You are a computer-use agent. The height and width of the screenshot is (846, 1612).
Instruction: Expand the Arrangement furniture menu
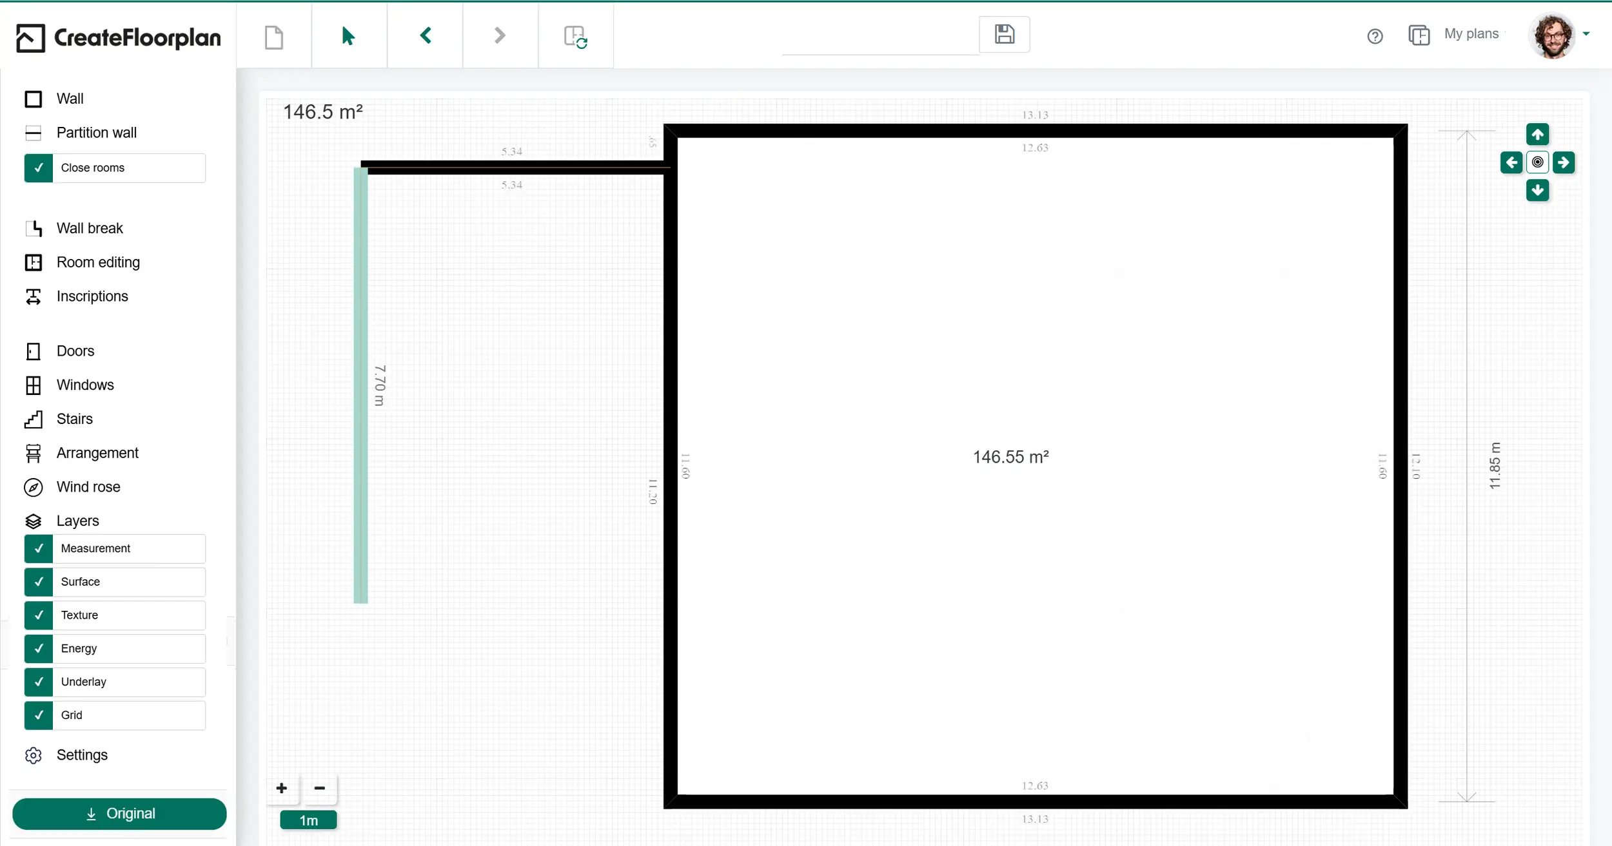click(x=97, y=453)
